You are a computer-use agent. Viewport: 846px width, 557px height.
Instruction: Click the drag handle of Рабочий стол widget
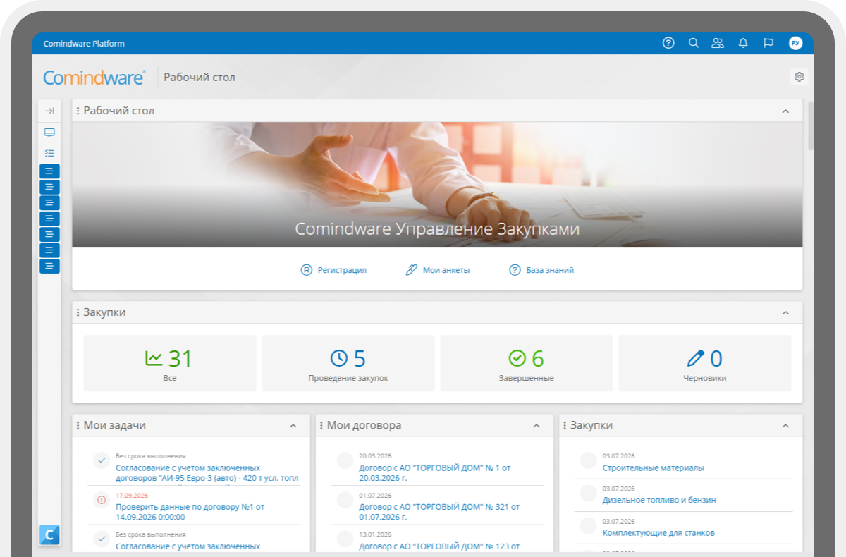pyautogui.click(x=78, y=111)
